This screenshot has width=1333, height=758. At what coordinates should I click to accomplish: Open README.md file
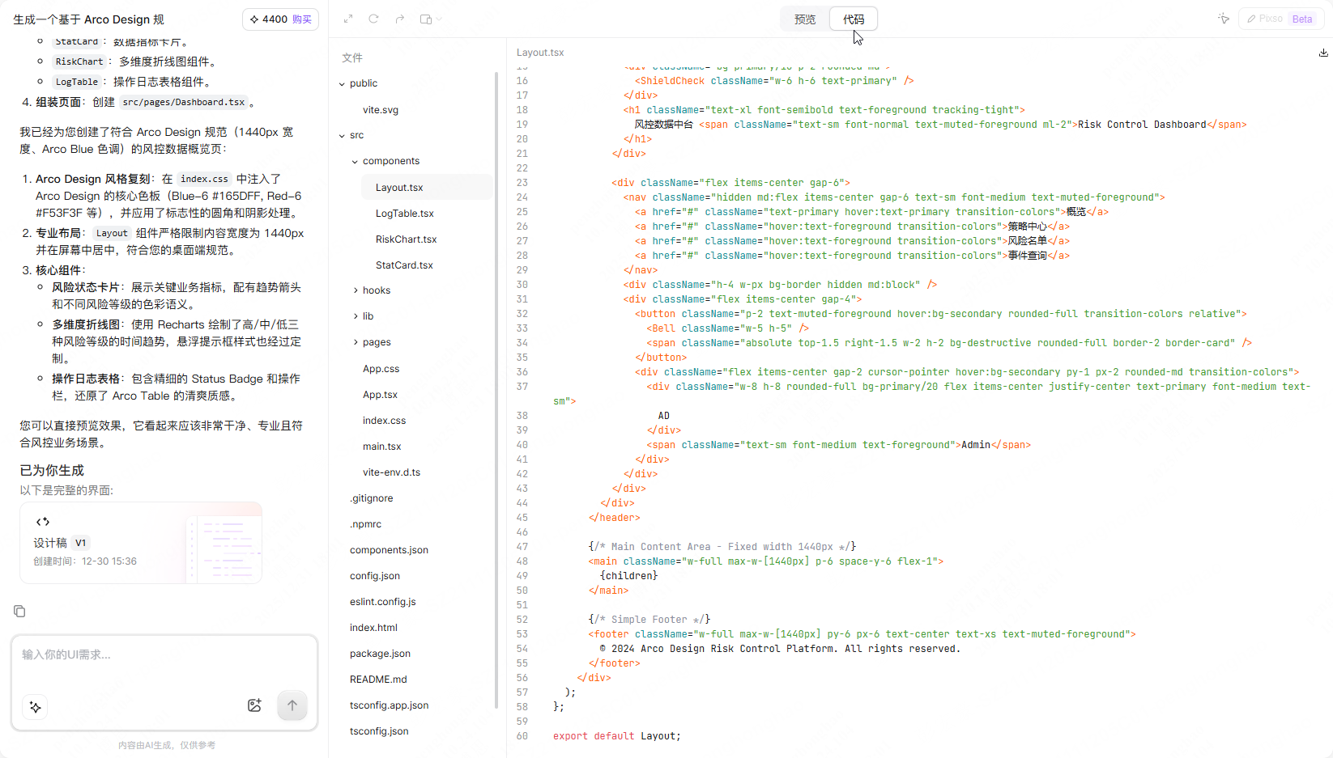click(378, 680)
